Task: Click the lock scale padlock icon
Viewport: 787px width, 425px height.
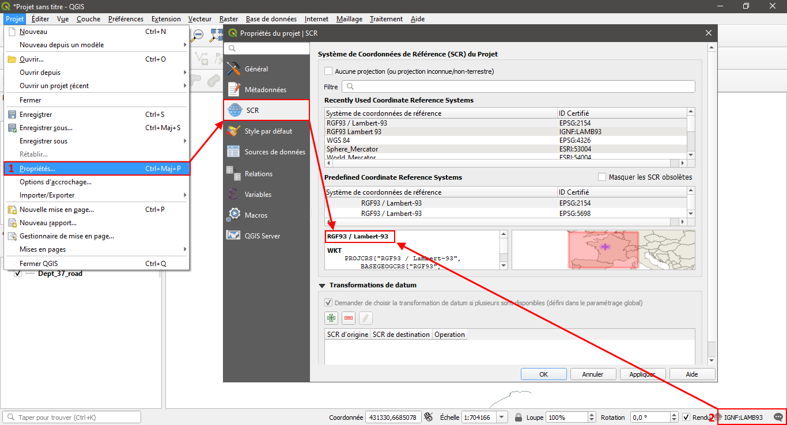Action: (519, 418)
